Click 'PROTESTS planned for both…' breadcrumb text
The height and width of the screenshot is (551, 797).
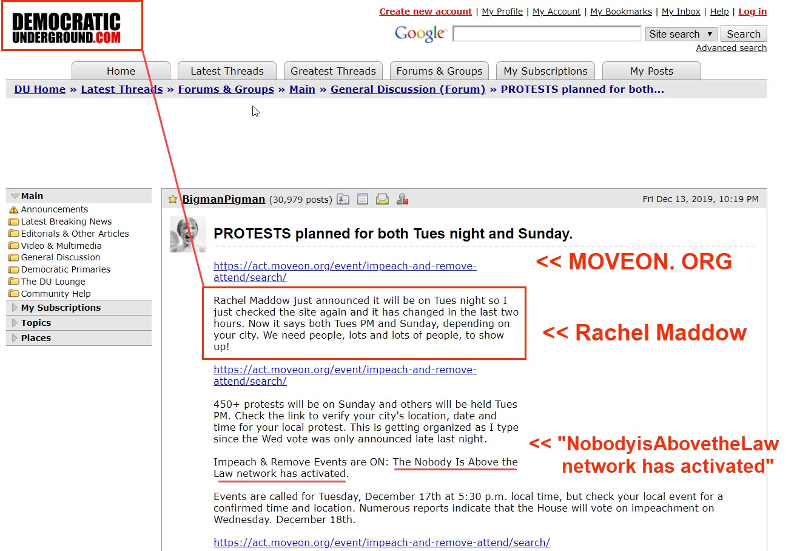point(582,89)
